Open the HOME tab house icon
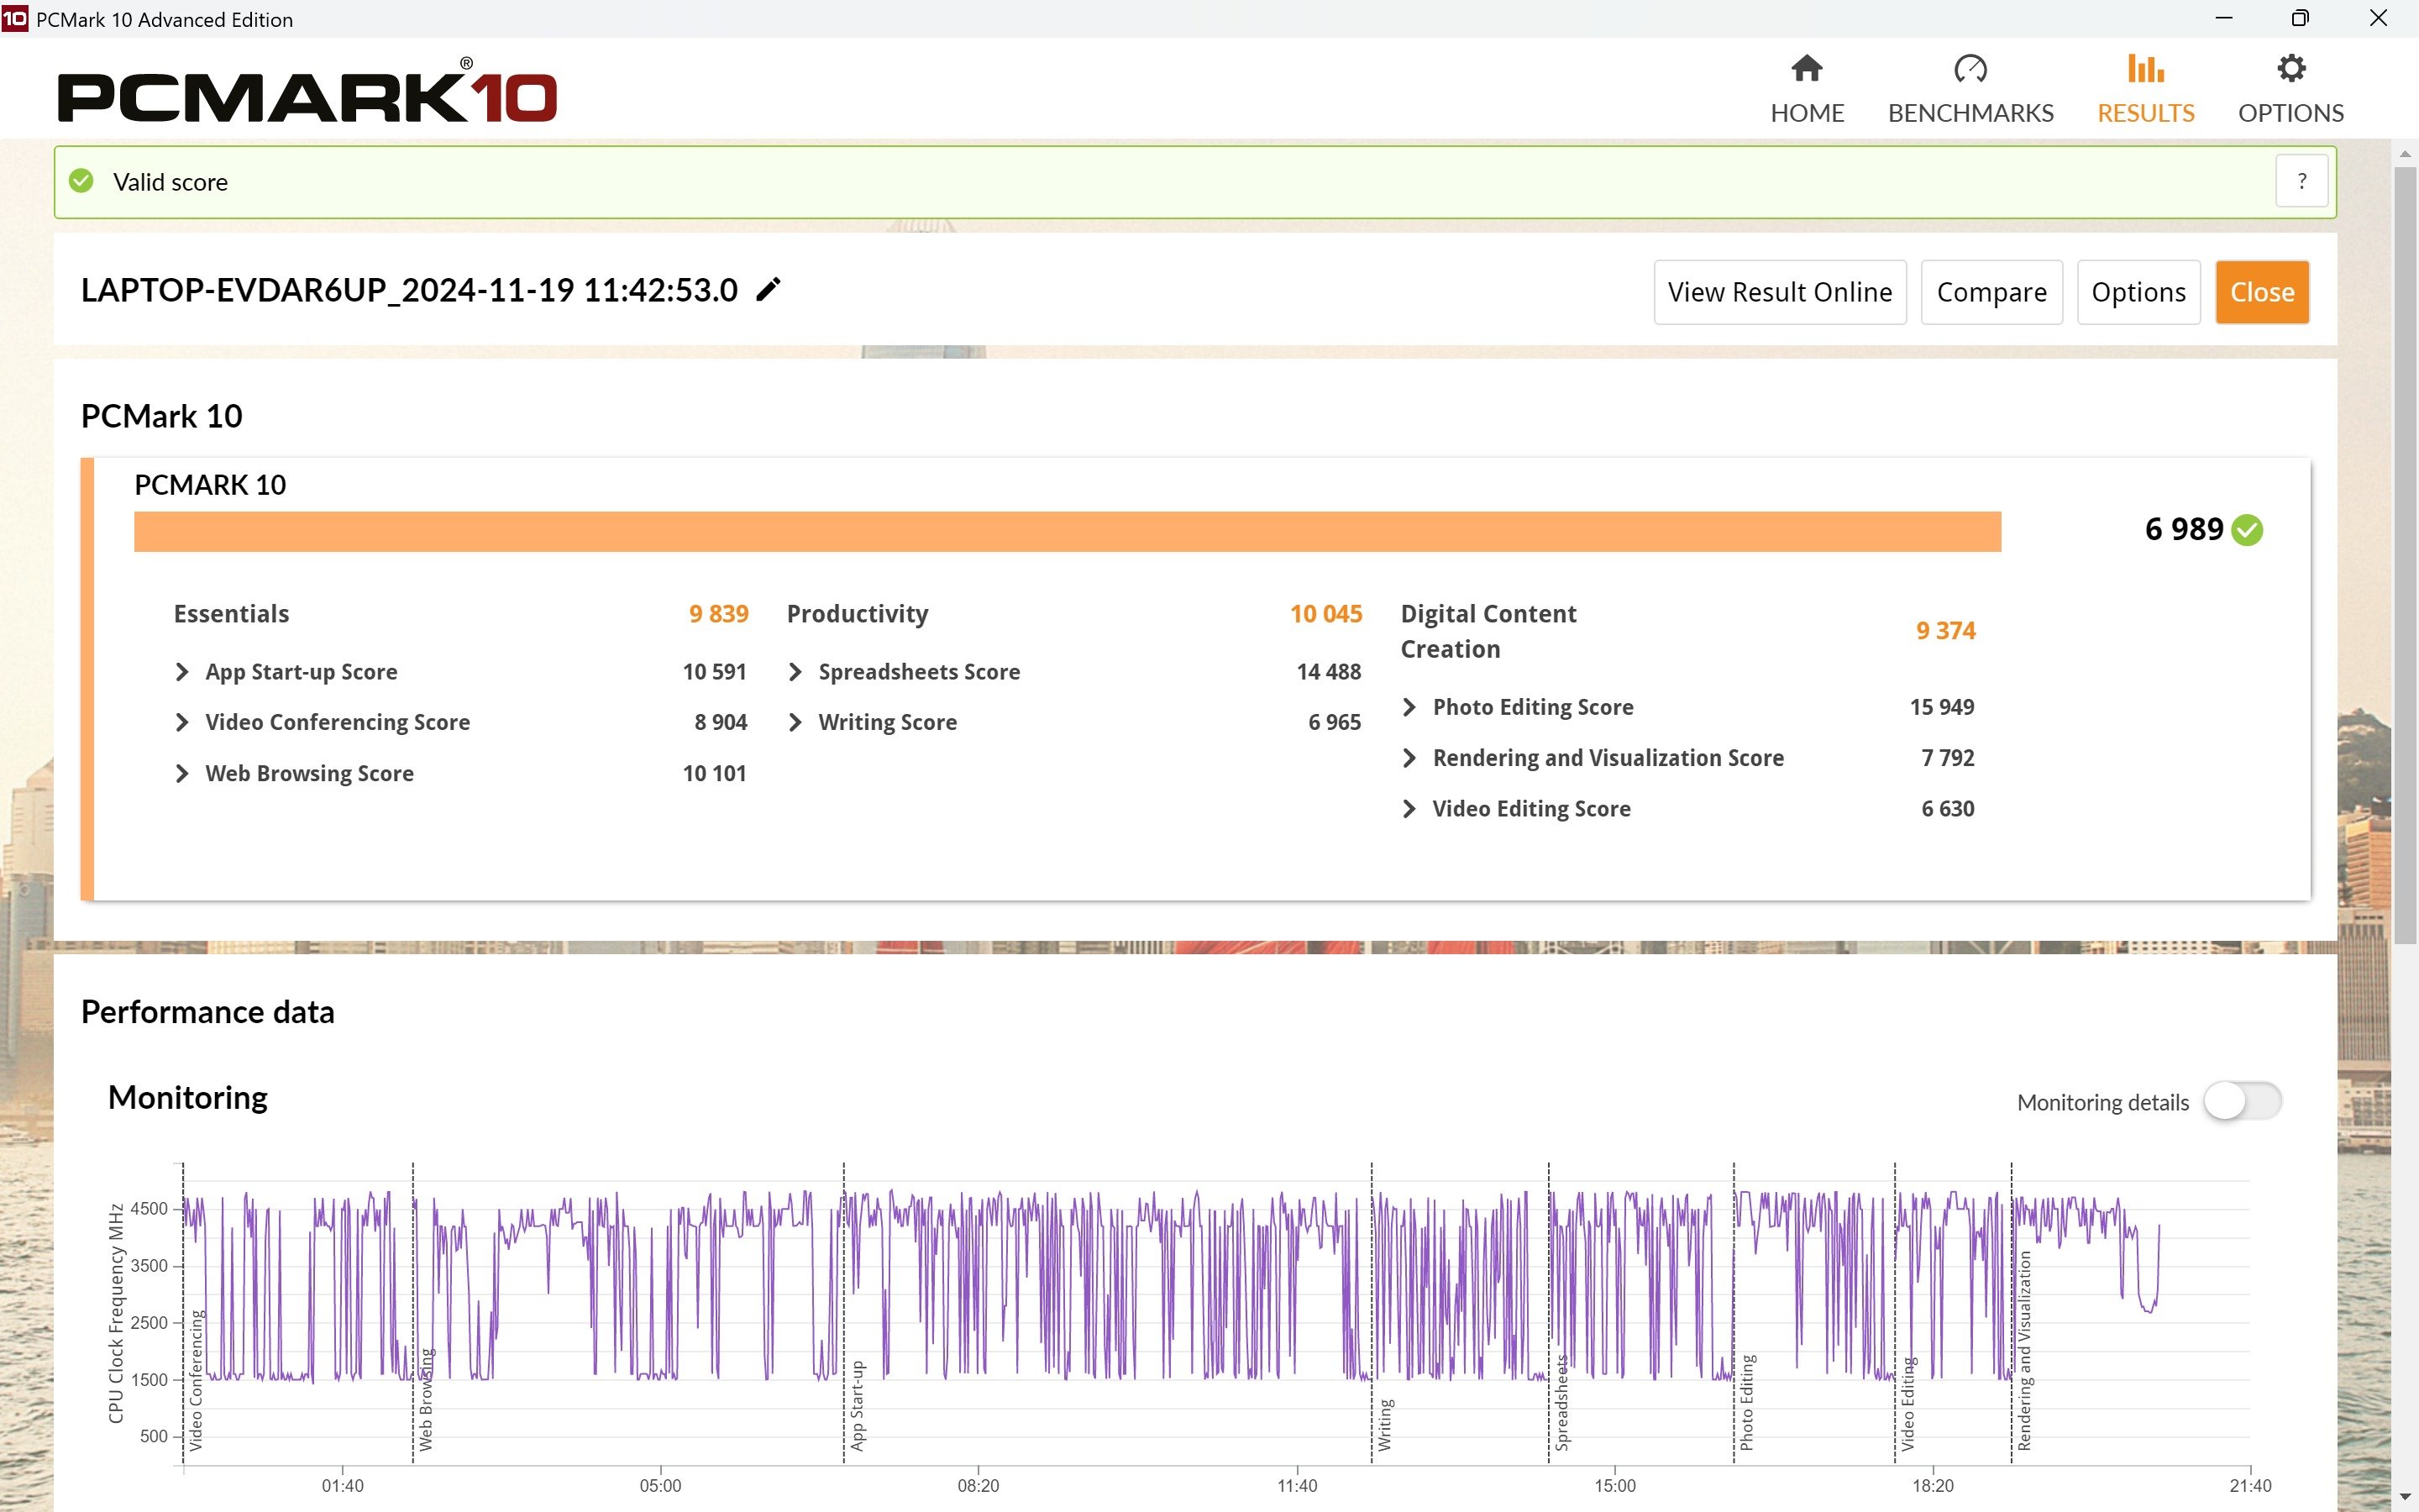Viewport: 2419px width, 1512px height. tap(1806, 68)
